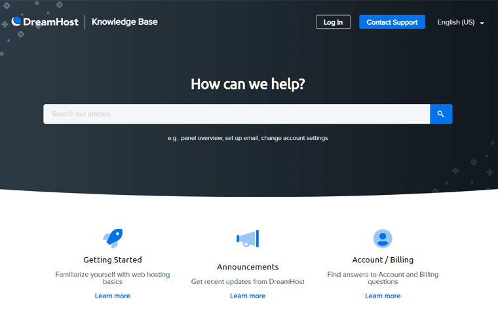Viewport: 498px width, 312px height.
Task: Click the example search terms text
Action: click(x=248, y=138)
